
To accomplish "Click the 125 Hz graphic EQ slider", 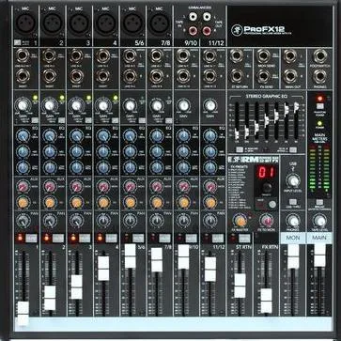I will point(237,134).
